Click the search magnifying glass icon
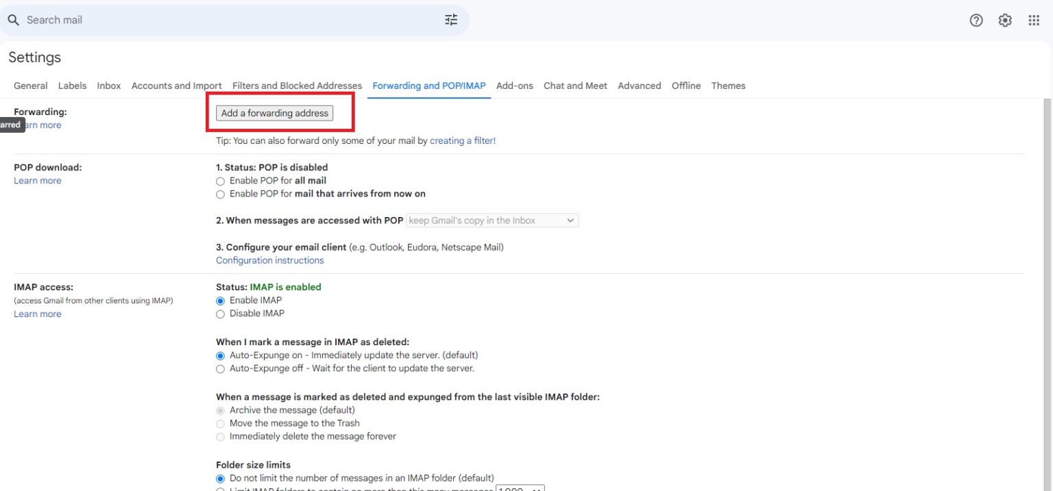1053x491 pixels. 14,19
